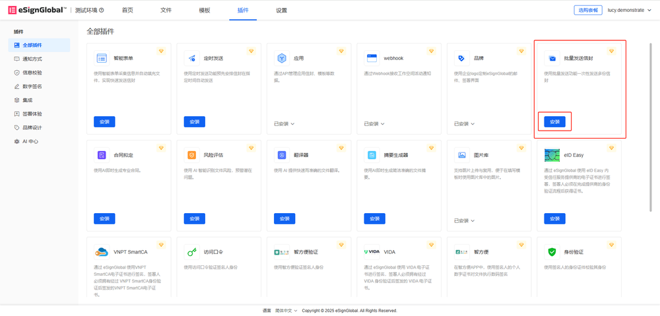The height and width of the screenshot is (316, 660).
Task: Open the 摘要生成器 plugin icon
Action: point(372,155)
